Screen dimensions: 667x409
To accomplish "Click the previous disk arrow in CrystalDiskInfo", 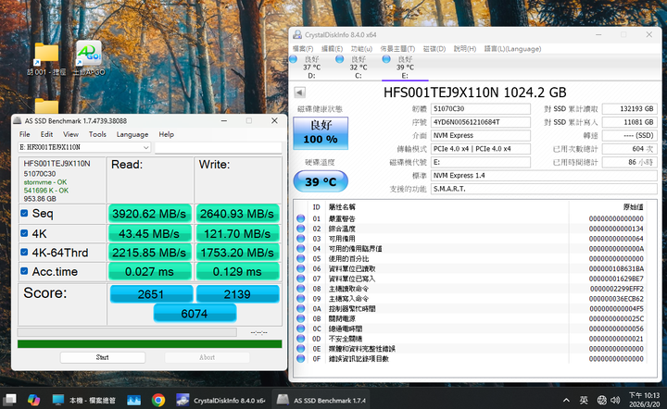I will 298,93.
